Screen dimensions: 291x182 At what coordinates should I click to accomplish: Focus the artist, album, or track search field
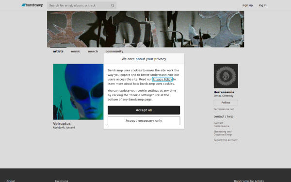81,5
